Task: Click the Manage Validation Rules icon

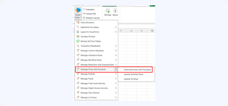Action: (78, 55)
